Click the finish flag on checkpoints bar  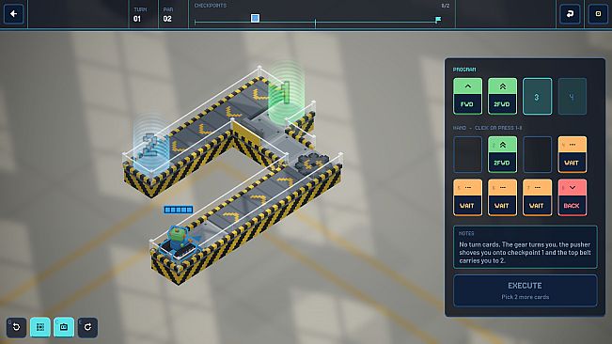pos(438,19)
